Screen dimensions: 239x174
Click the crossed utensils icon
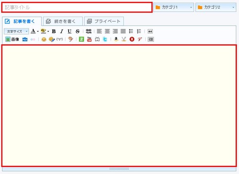tap(124, 39)
